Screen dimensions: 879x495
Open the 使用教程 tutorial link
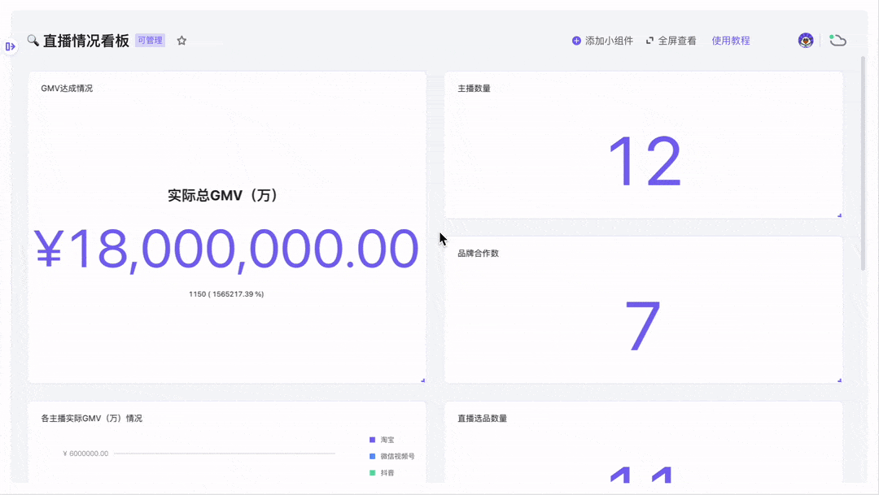click(730, 41)
